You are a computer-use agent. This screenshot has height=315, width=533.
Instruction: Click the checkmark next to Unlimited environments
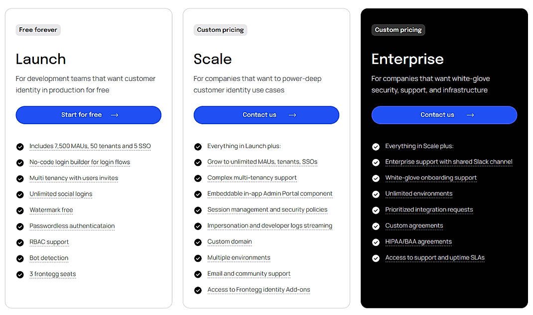coord(376,194)
